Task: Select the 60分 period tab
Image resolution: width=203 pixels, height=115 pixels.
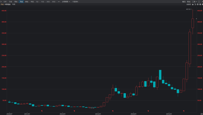Action: (54, 2)
